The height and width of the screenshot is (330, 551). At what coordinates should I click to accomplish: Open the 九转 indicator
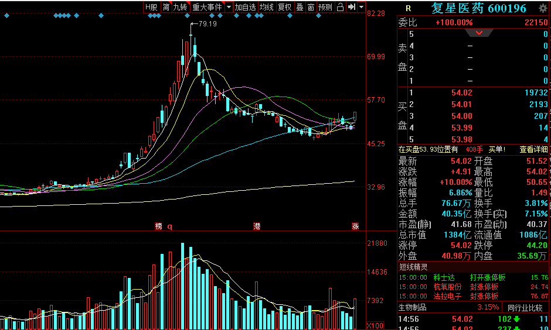coord(181,7)
